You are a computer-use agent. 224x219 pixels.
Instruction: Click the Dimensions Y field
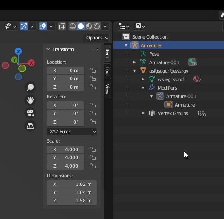click(x=72, y=192)
